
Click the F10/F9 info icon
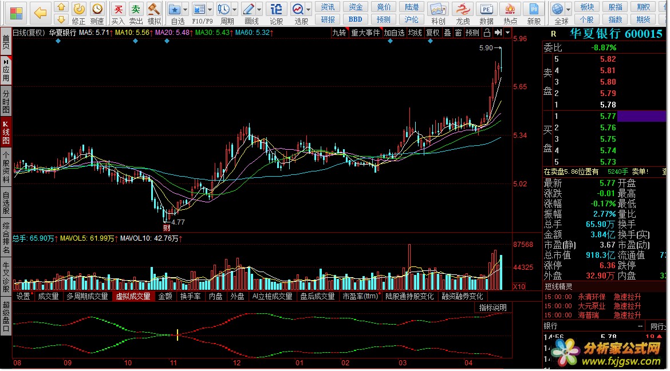click(199, 9)
